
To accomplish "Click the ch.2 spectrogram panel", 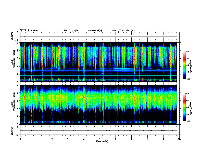I will (x=98, y=105).
